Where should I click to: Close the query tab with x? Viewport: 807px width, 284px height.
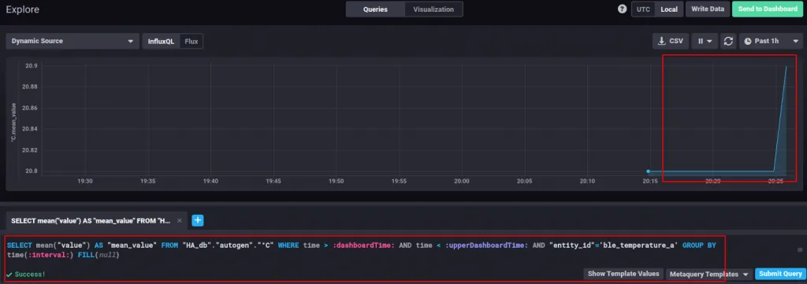179,221
